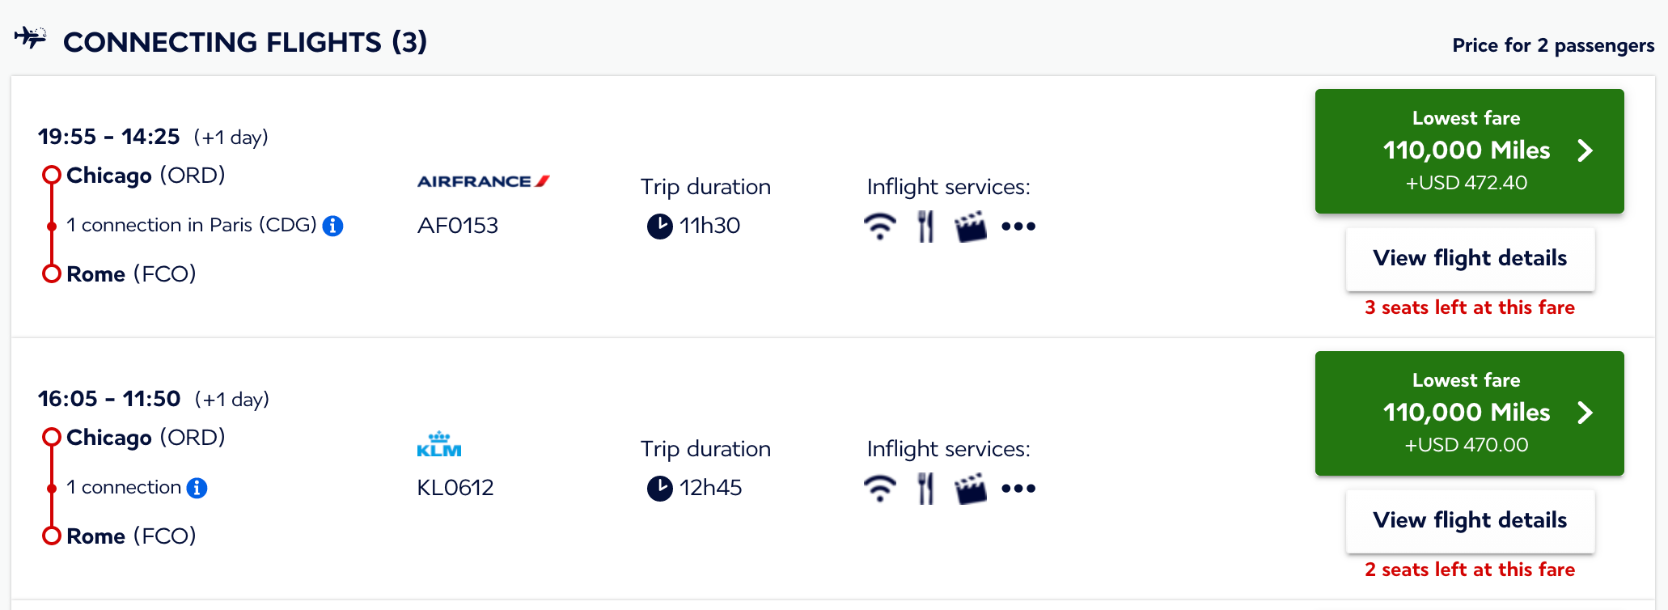Image resolution: width=1668 pixels, height=610 pixels.
Task: Click the more services ellipsis icon on AF0153
Action: tap(1018, 227)
